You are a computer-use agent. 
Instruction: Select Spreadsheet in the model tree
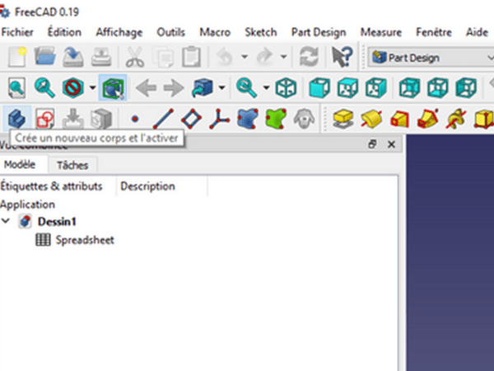(84, 240)
